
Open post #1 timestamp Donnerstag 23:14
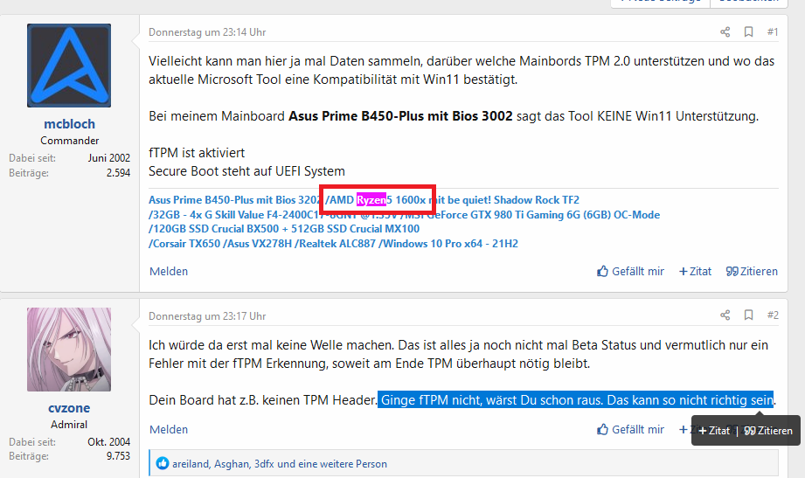coord(207,31)
